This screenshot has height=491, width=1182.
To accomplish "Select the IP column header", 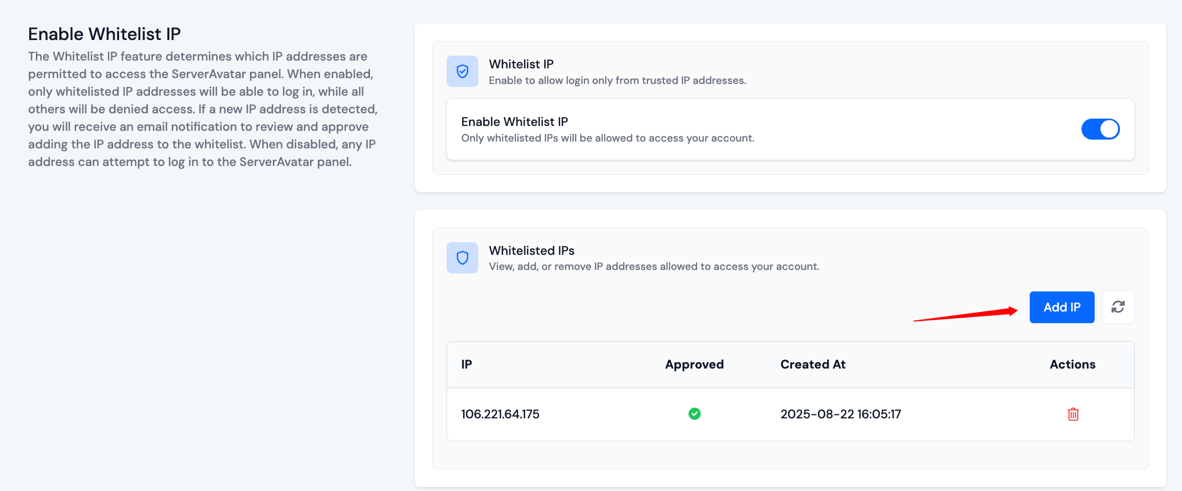I will click(x=466, y=364).
